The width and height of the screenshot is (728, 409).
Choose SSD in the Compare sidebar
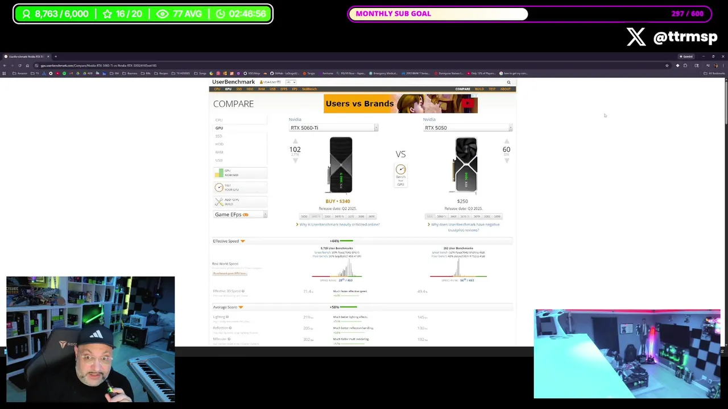(219, 136)
